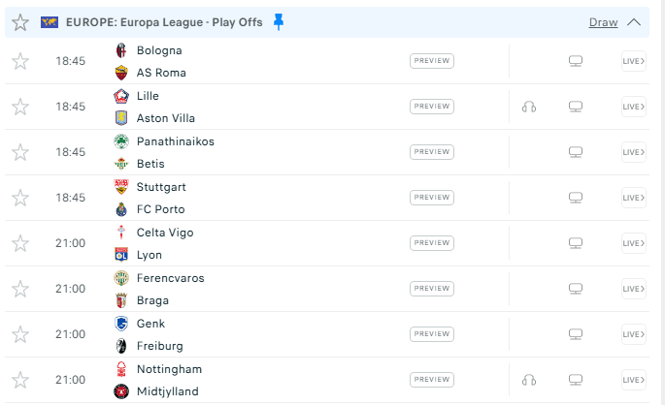
Task: Click the audio headphones icon for Lille match
Action: [529, 107]
